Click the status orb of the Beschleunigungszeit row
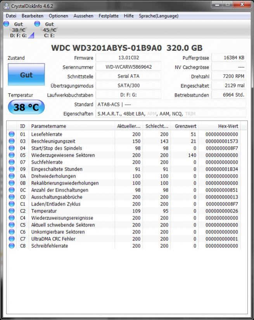The image size is (254, 320). pos(12,141)
